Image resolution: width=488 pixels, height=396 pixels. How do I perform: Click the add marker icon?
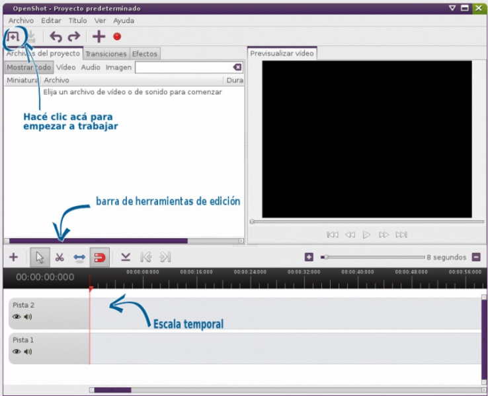point(126,257)
